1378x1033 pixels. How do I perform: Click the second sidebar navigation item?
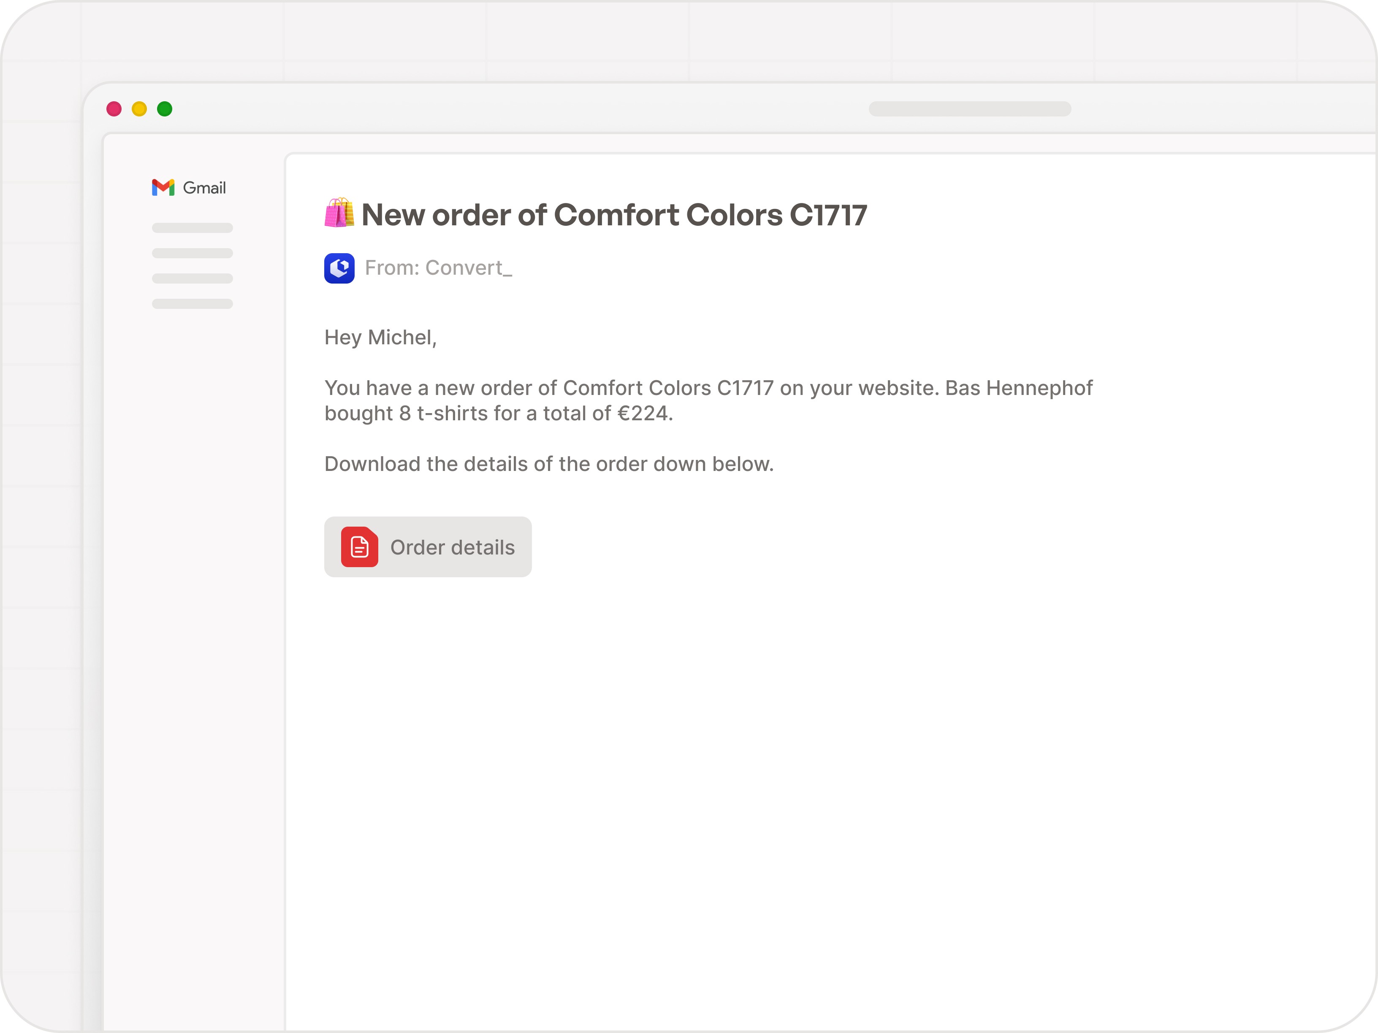coord(192,254)
